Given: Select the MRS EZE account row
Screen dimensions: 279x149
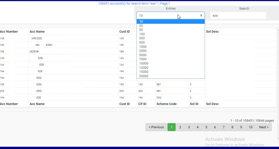Looking at the screenshot, I should tap(37, 38).
